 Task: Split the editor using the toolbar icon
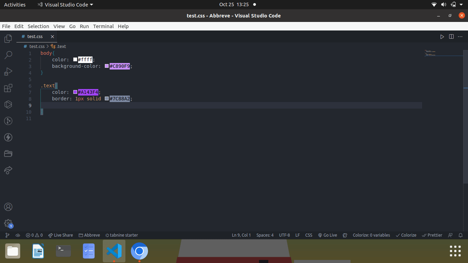(451, 37)
